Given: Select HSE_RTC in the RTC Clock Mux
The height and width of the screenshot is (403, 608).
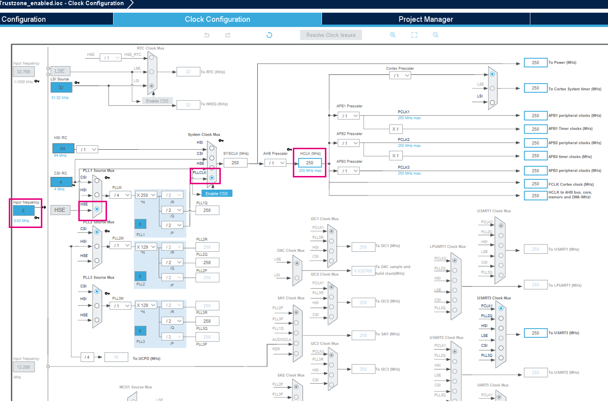Looking at the screenshot, I should [x=152, y=57].
